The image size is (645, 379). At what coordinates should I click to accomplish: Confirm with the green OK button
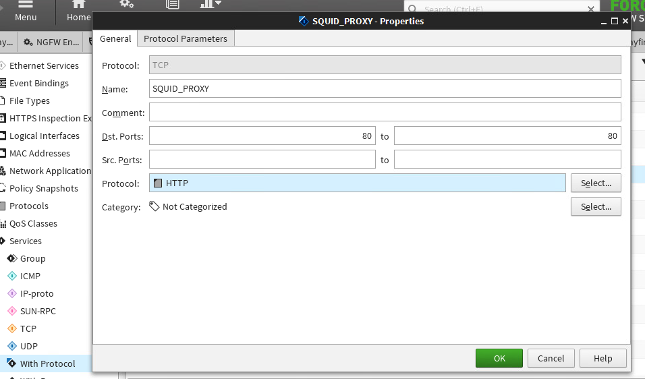[499, 358]
